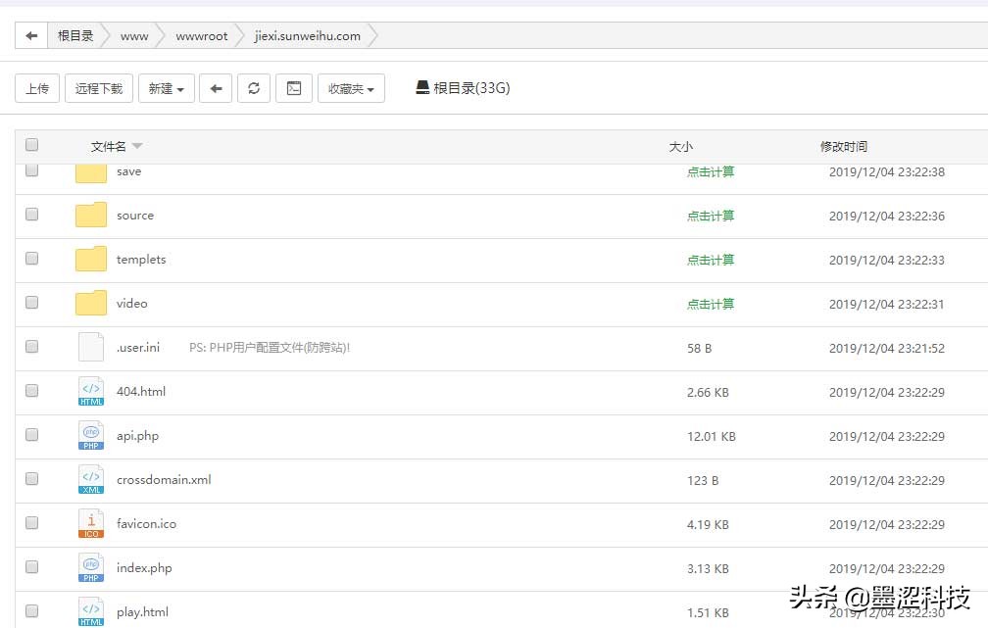The image size is (988, 628).
Task: Click the crossdomain.xml file icon
Action: click(91, 480)
